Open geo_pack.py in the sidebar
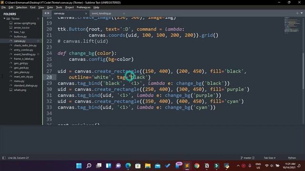 click(21, 67)
